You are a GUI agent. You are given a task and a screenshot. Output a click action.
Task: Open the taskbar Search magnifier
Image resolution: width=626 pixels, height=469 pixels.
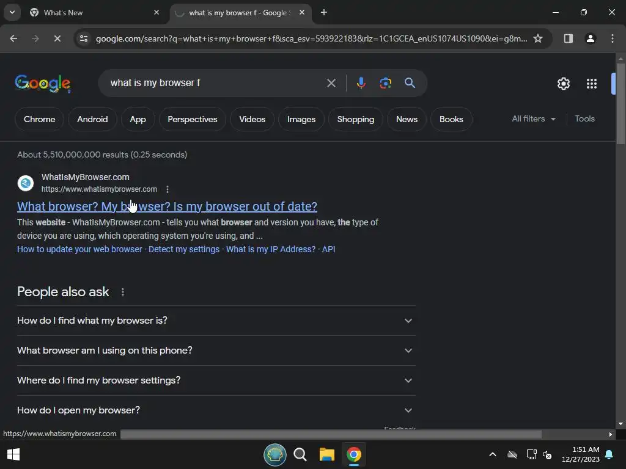[x=300, y=454]
